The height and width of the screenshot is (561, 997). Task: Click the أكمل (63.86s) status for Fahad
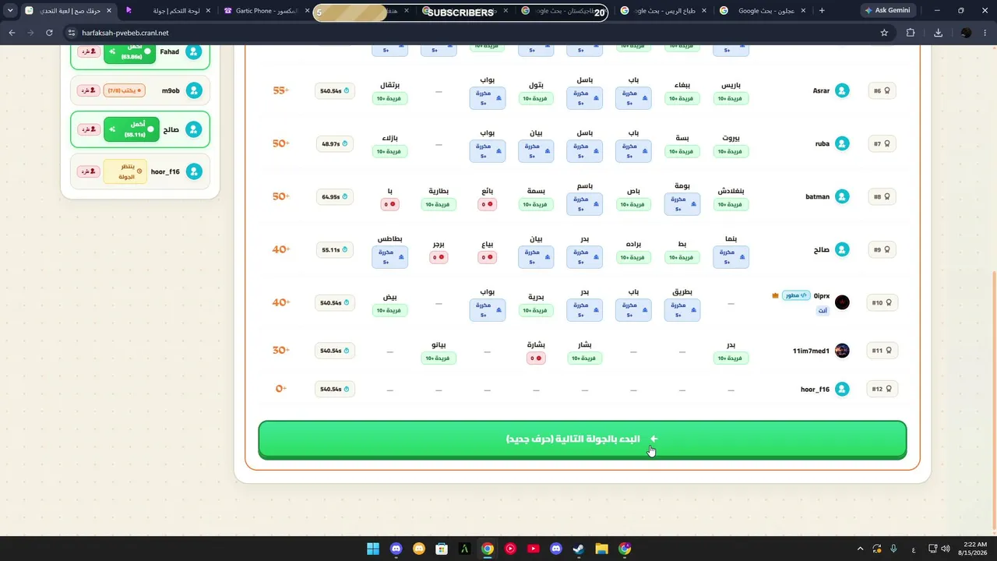(130, 52)
